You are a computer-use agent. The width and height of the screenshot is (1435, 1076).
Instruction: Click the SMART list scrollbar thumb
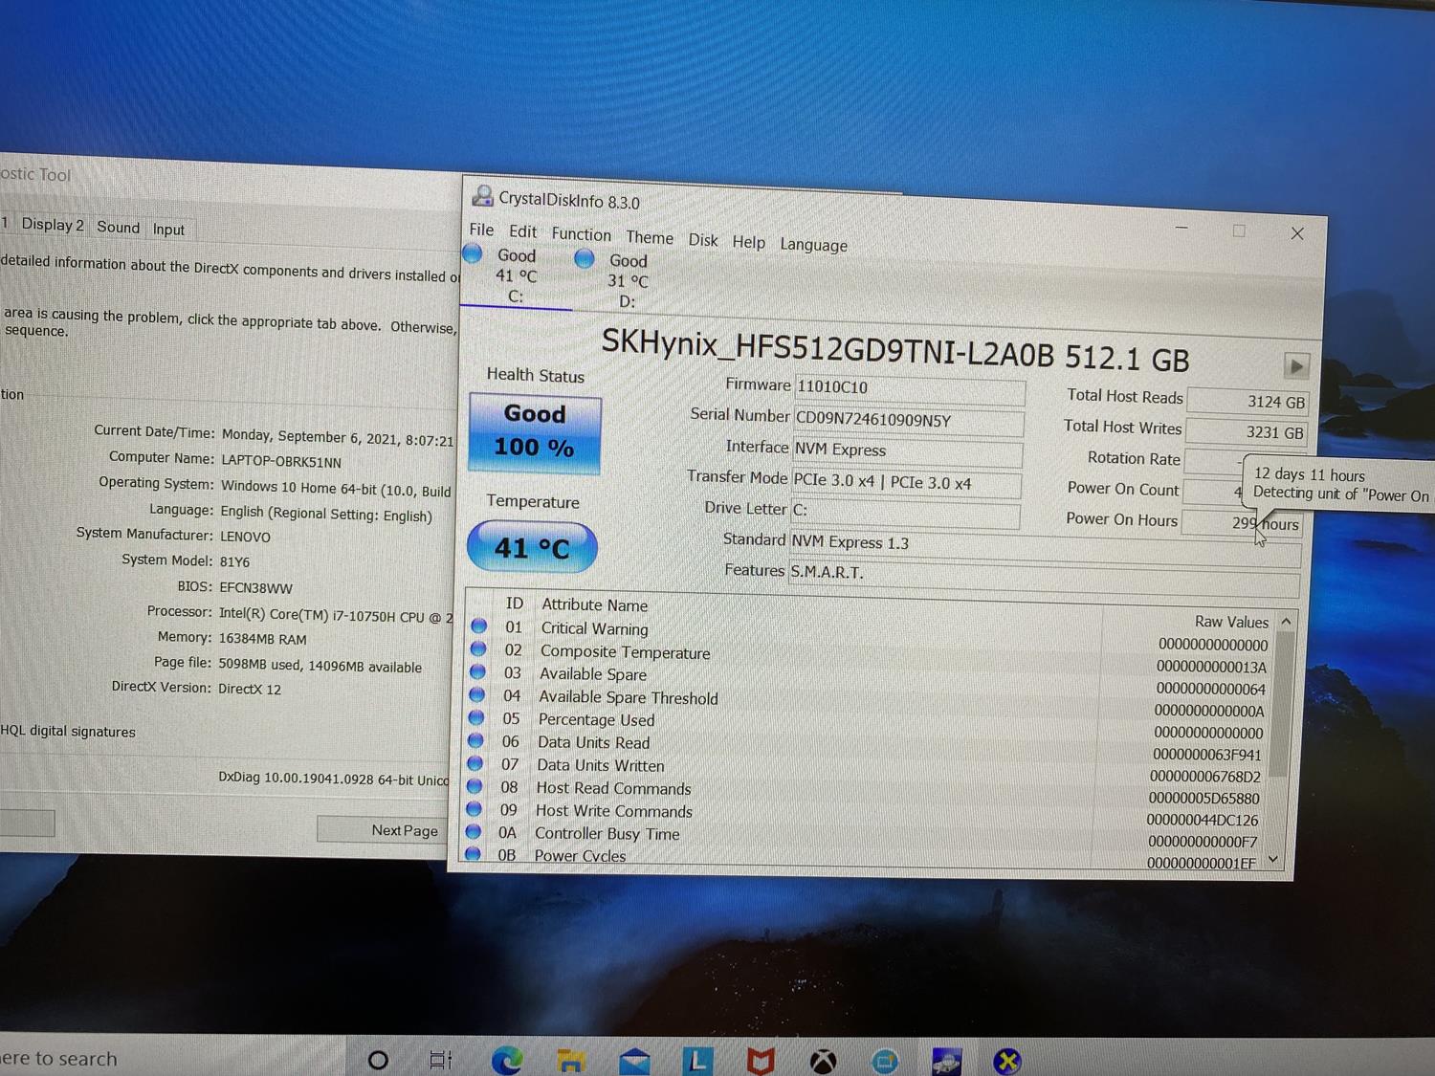click(1283, 705)
